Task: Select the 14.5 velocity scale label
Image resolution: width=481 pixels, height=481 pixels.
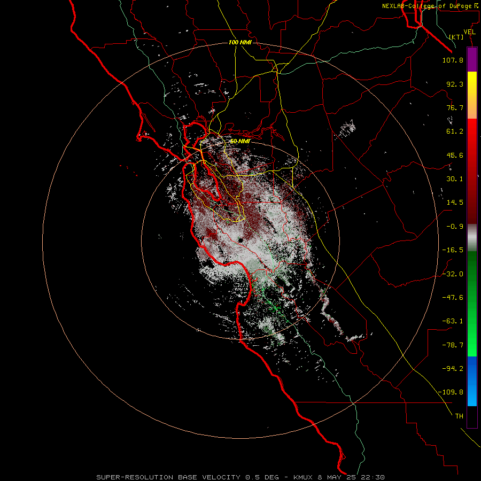Action: coord(455,203)
